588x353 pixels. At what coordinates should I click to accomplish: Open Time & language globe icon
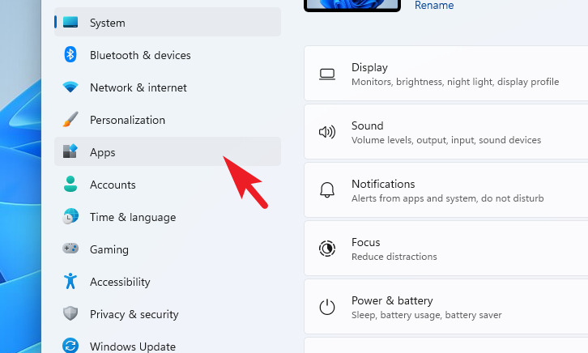70,217
